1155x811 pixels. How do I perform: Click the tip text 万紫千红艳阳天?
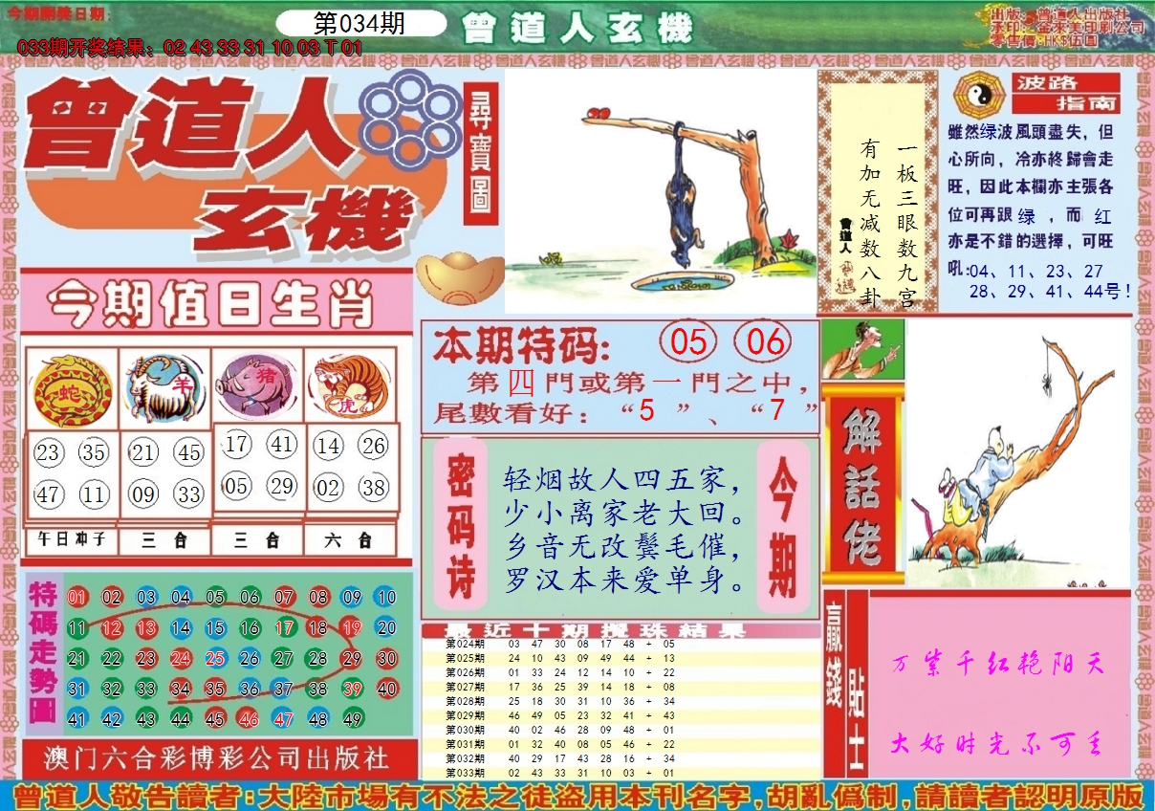click(x=998, y=664)
